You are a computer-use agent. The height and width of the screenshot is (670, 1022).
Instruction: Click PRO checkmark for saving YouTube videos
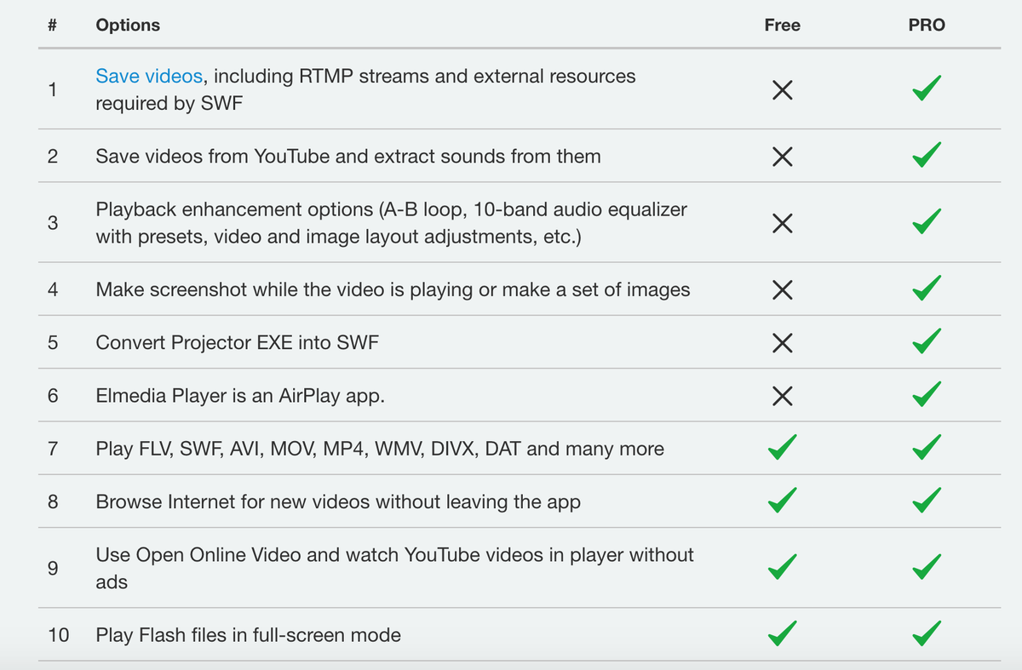[927, 156]
